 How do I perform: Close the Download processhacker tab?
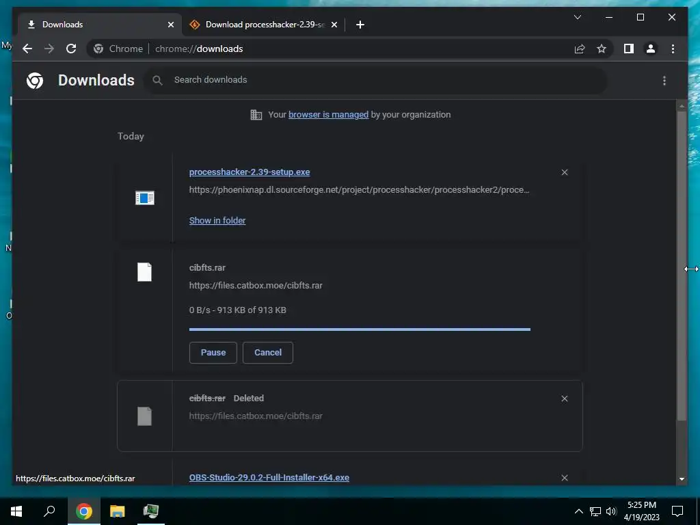point(334,25)
